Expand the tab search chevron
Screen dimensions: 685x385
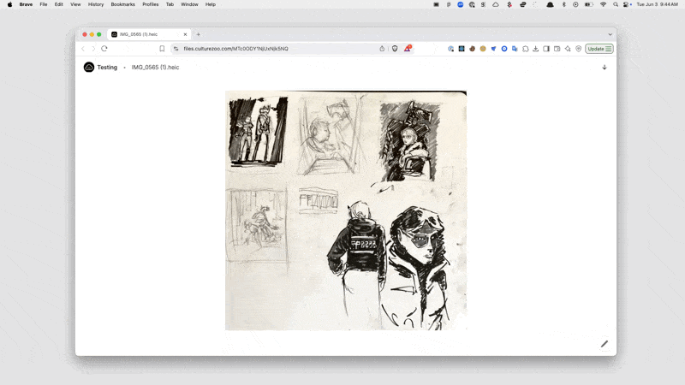[x=610, y=34]
